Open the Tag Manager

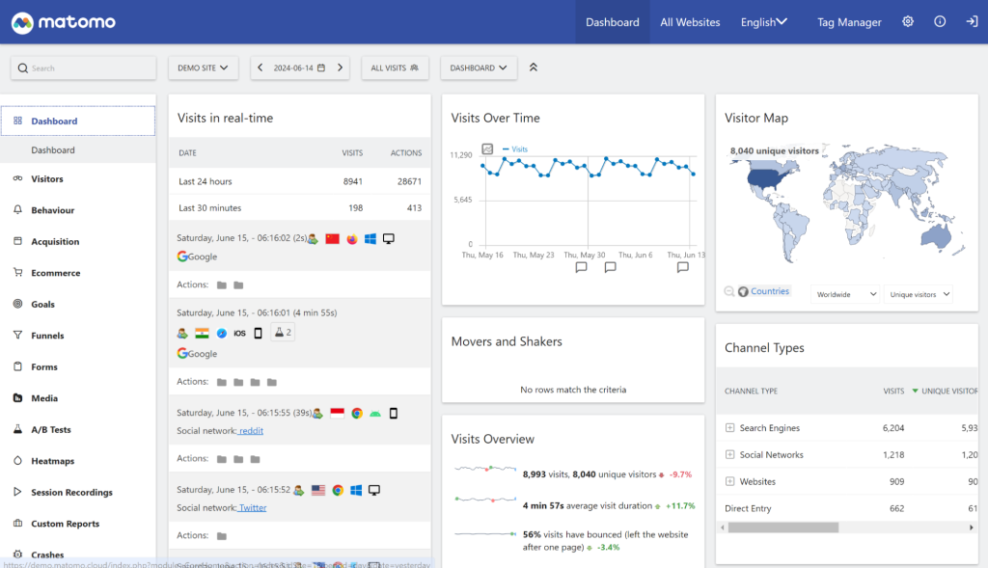(849, 21)
